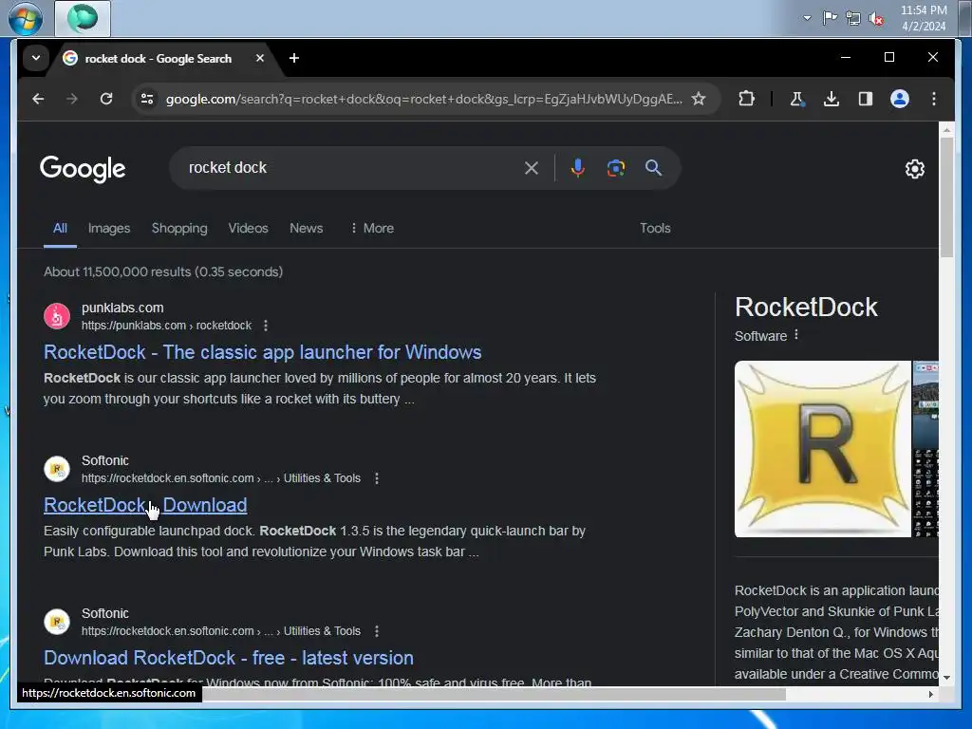
Task: Click the punklabs.com site favicon
Action: (x=57, y=316)
